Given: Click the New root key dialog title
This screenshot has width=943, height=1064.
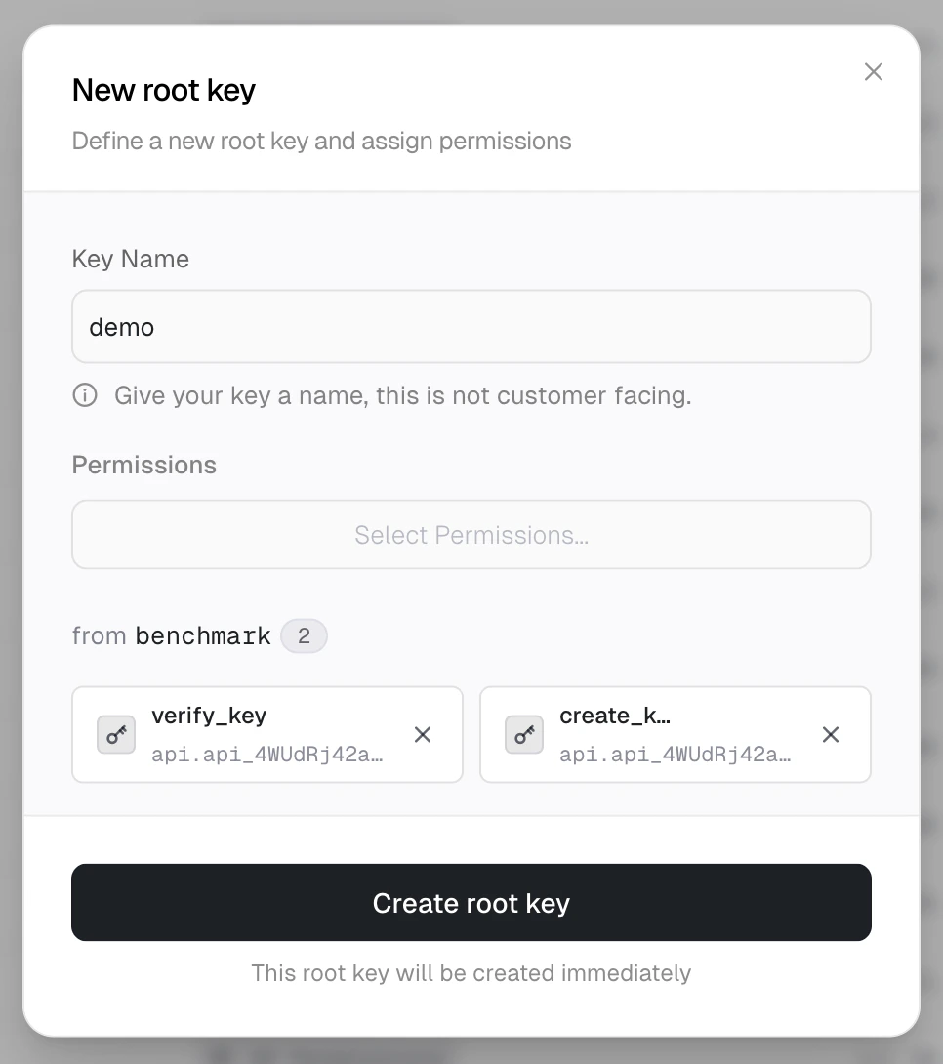Looking at the screenshot, I should (163, 90).
